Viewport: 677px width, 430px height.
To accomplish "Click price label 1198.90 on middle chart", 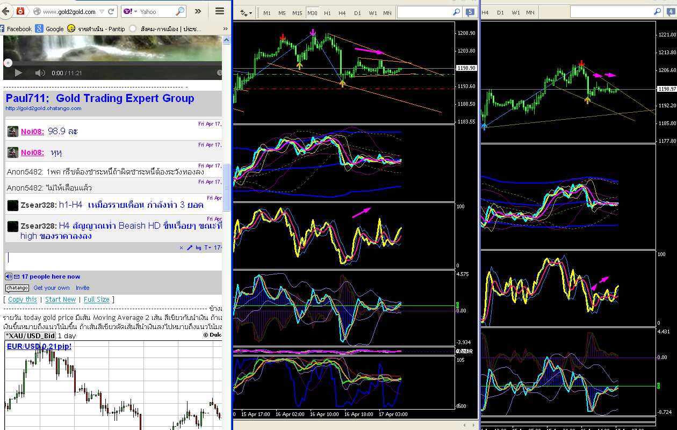I will click(466, 68).
